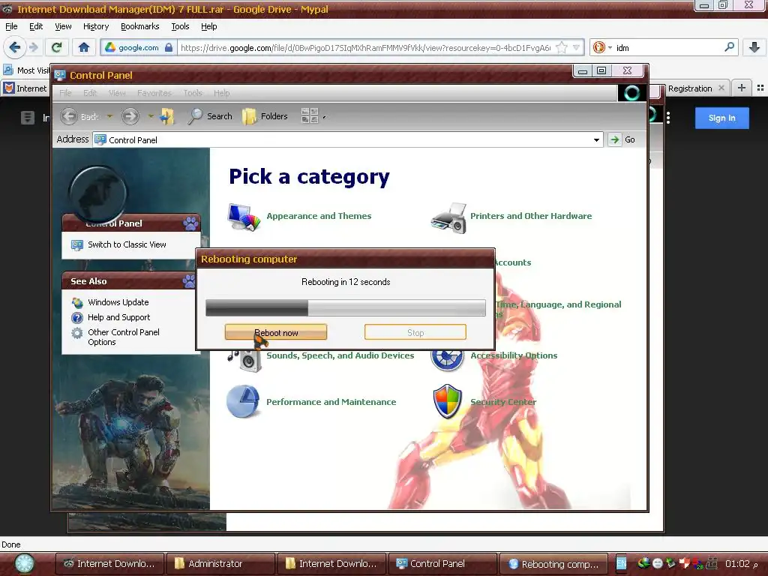768x576 pixels.
Task: Open the Forward history dropdown arrow
Action: (150, 116)
